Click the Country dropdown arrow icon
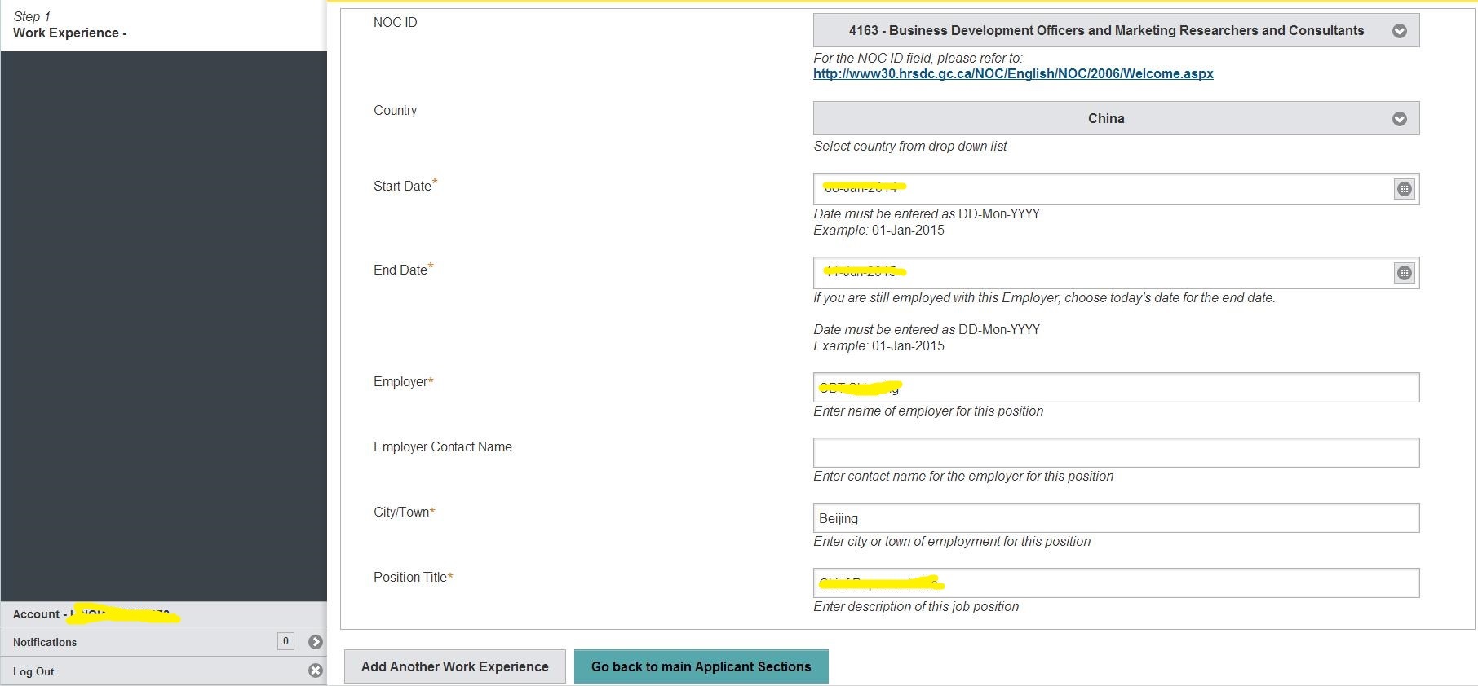1478x686 pixels. tap(1399, 119)
